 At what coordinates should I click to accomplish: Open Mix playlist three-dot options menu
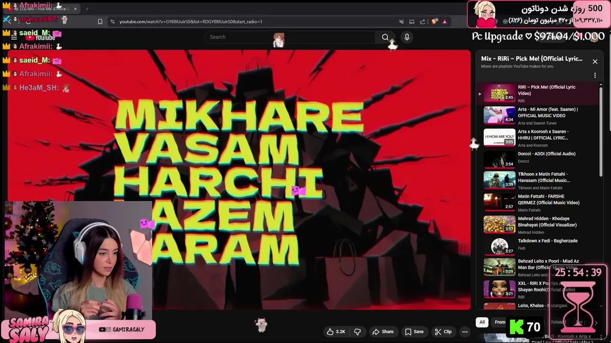[595, 75]
